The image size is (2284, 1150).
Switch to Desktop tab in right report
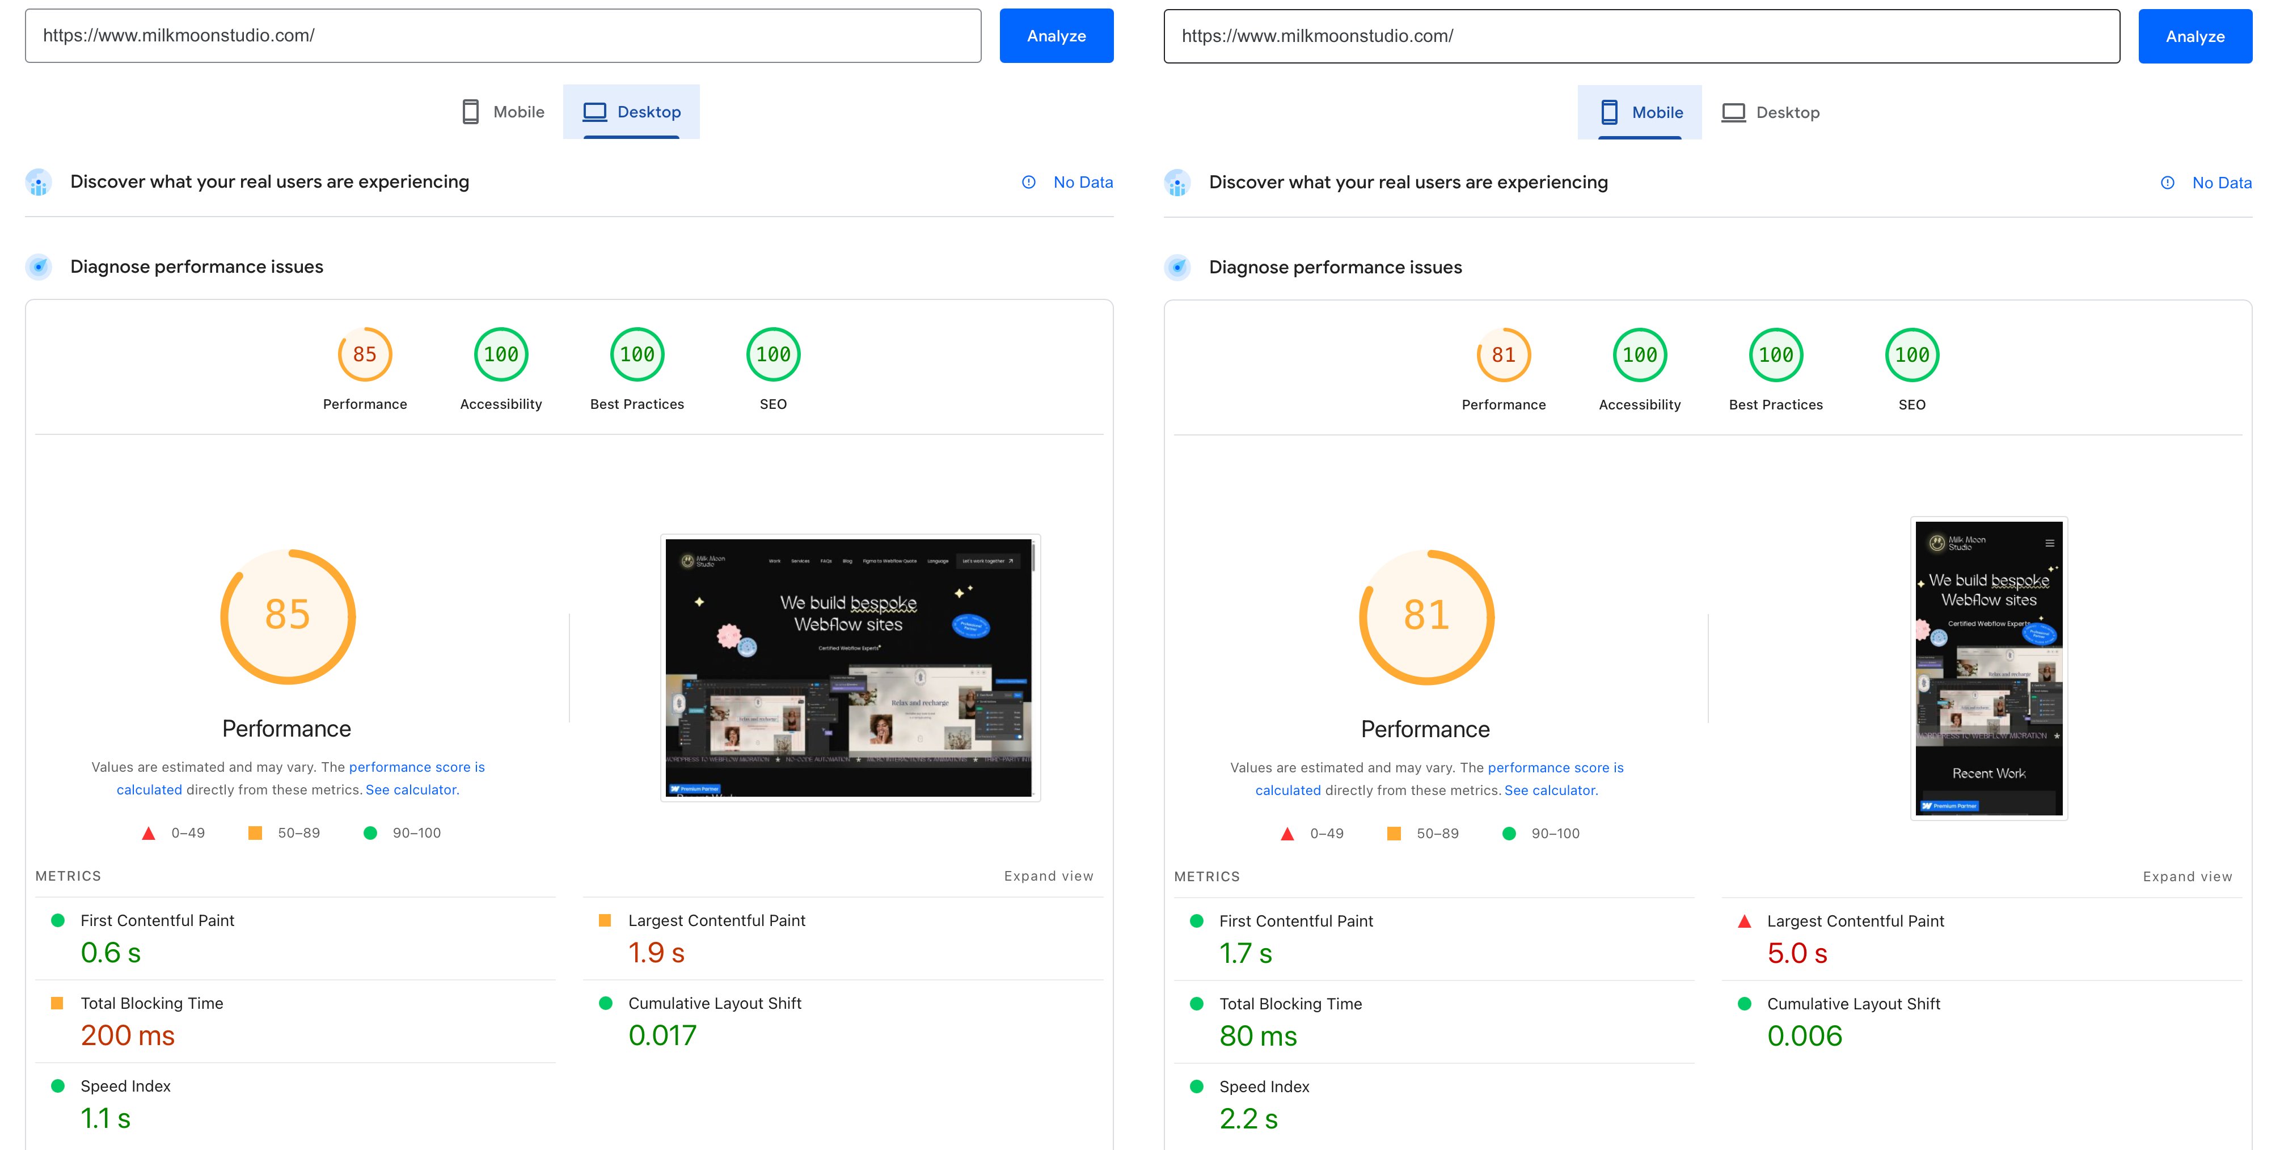pyautogui.click(x=1770, y=113)
